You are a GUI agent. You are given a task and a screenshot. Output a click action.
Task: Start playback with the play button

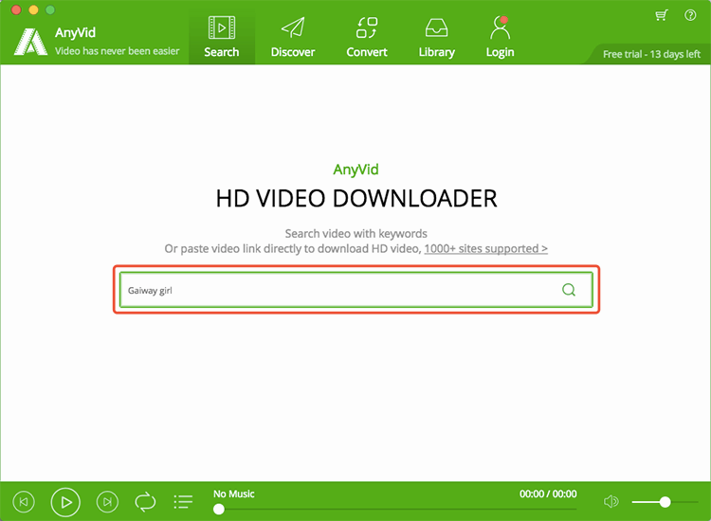pos(65,502)
